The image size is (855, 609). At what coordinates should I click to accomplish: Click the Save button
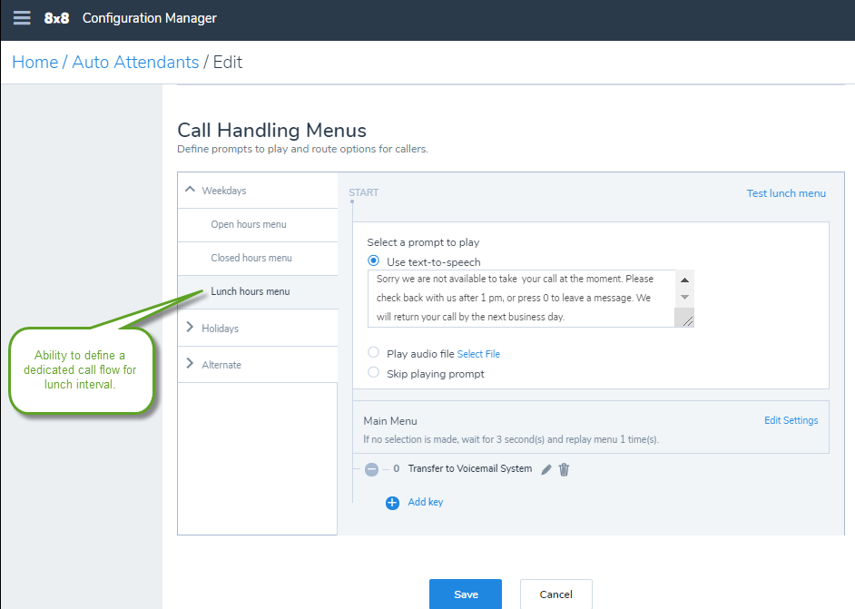(466, 594)
